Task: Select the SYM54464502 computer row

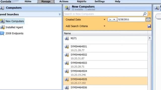Action: click(105, 56)
